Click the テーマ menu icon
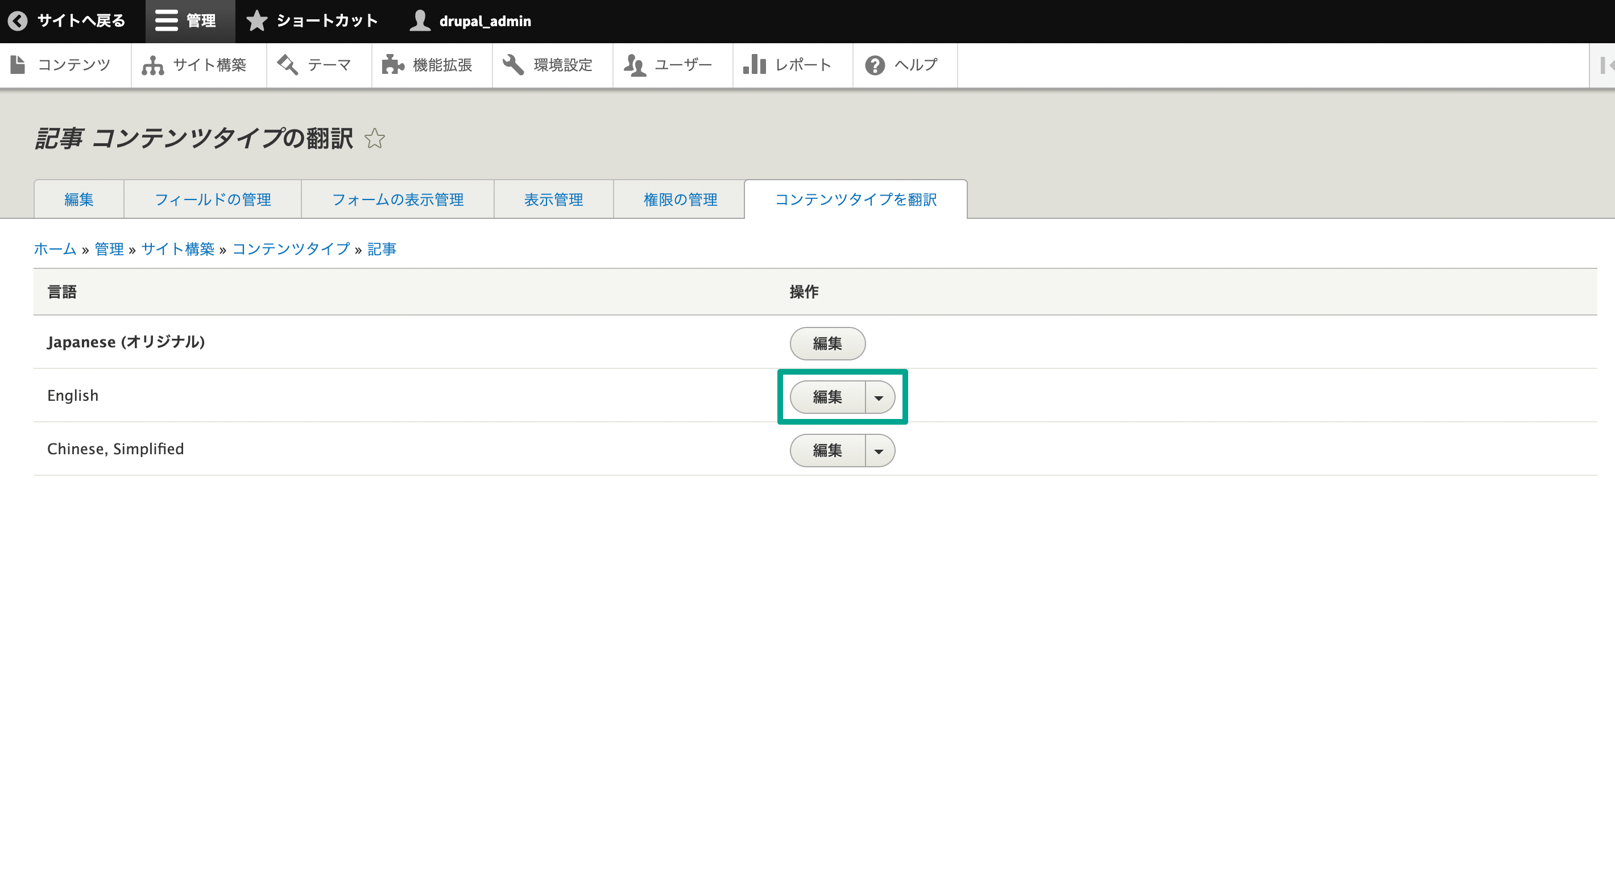 287,64
